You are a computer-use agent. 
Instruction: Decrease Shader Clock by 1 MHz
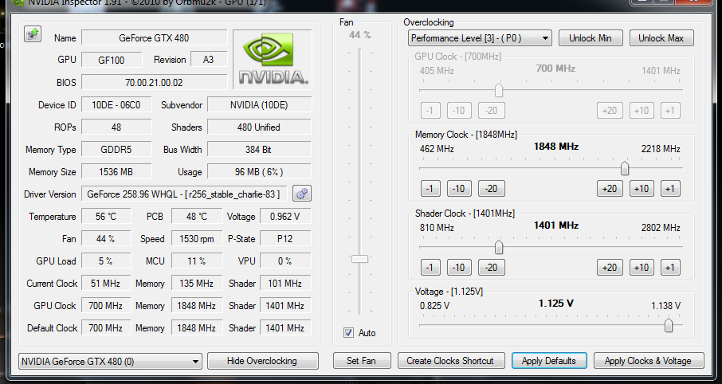tap(430, 267)
